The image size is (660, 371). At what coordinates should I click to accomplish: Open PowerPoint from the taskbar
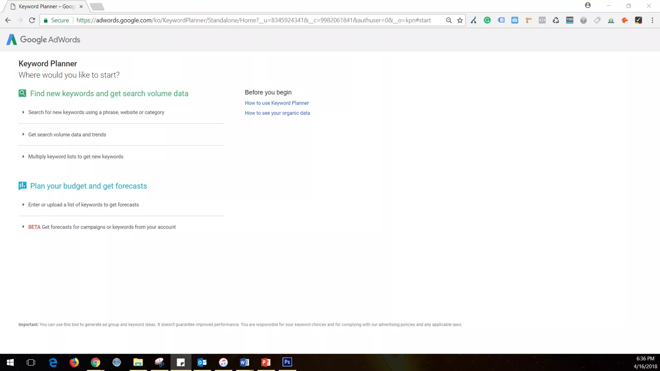(x=266, y=362)
